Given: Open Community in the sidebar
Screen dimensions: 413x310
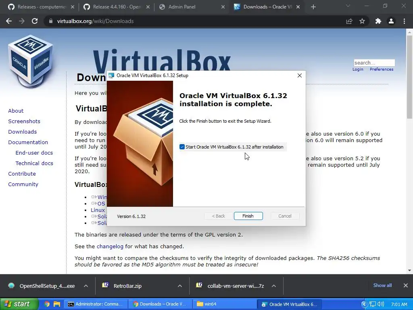Looking at the screenshot, I should click(23, 184).
